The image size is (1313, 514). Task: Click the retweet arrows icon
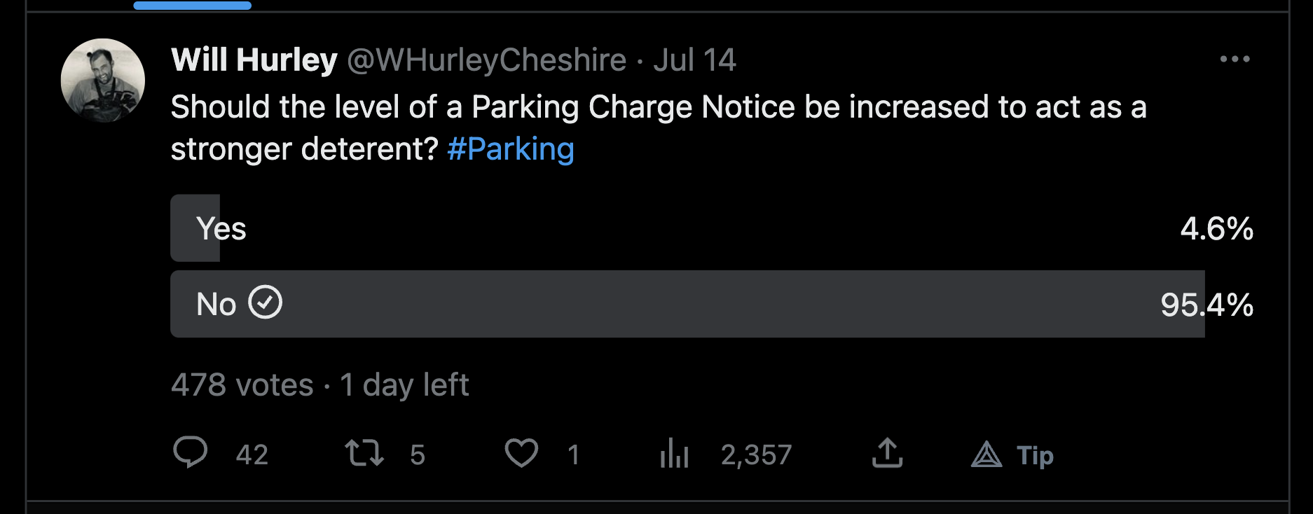364,453
